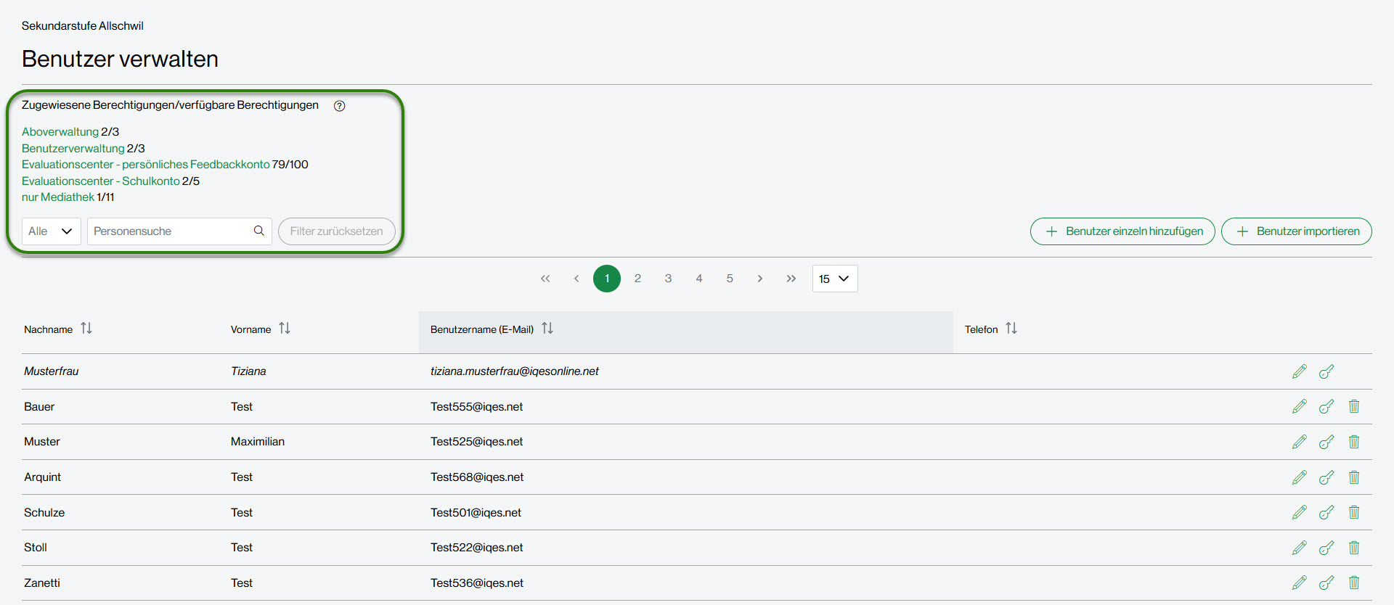1394x605 pixels.
Task: Jump to the last page with double arrow
Action: coord(791,279)
